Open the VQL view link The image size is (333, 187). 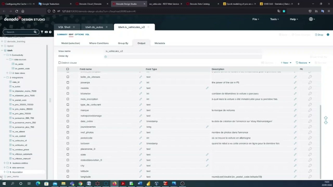[87, 34]
